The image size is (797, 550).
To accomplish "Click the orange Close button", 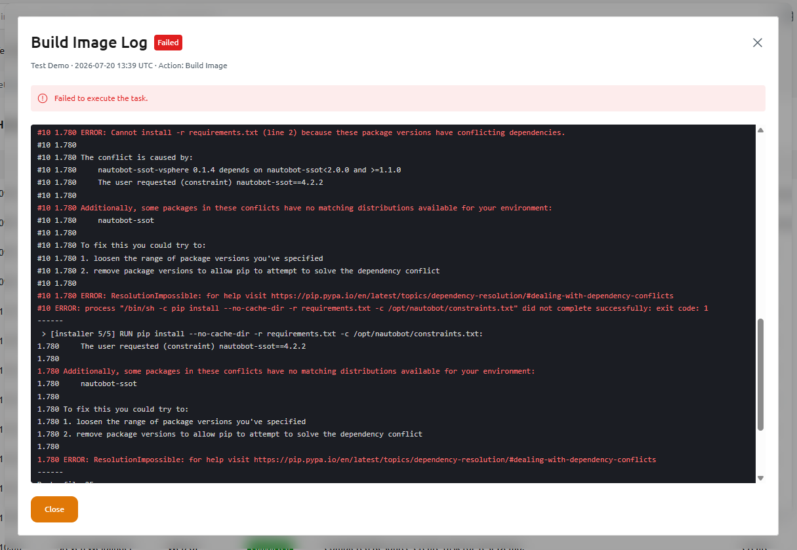I will 54,509.
